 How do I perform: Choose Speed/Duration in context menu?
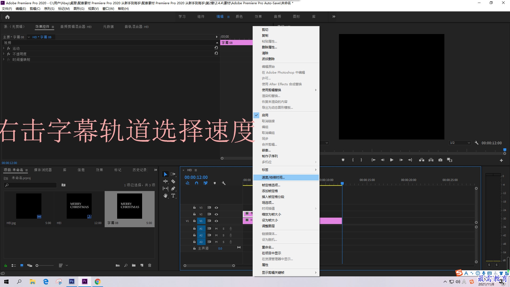coord(286,177)
